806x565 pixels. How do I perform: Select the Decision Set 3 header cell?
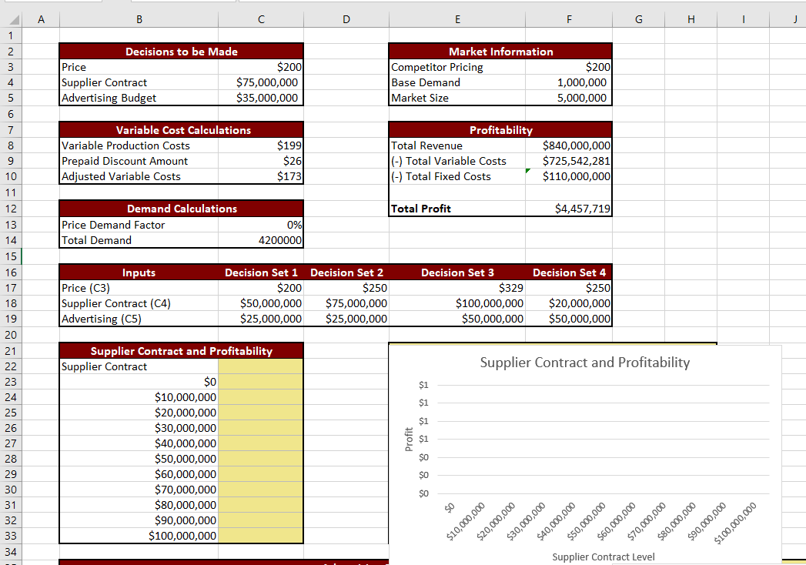(457, 272)
